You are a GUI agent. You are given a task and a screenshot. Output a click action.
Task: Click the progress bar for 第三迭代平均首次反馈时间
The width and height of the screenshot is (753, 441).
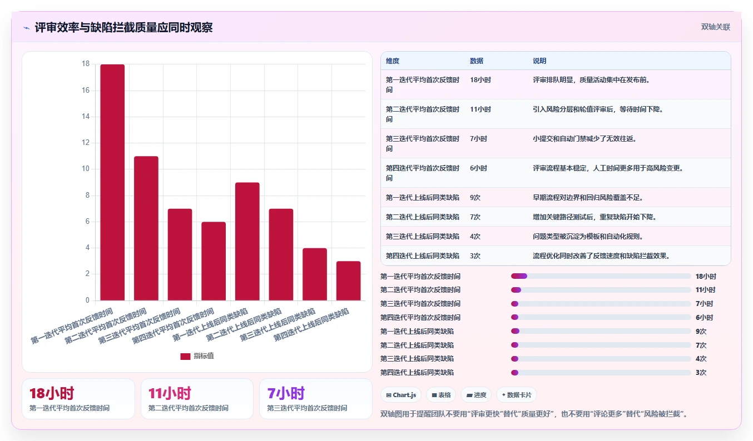point(601,304)
